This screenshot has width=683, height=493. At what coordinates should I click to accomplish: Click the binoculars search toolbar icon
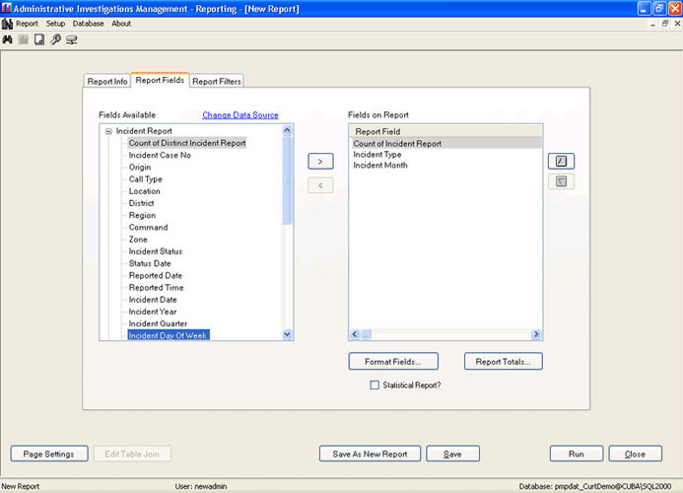pyautogui.click(x=8, y=39)
